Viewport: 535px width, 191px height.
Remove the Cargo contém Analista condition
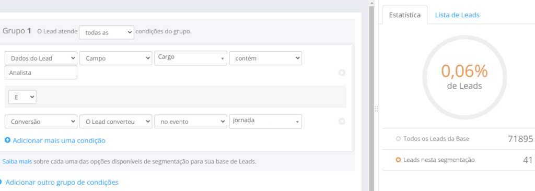click(342, 73)
